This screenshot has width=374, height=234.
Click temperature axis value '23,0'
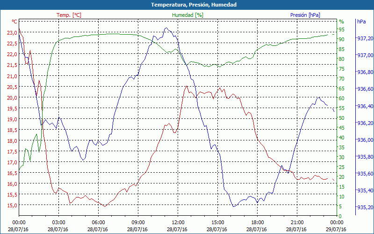[12, 33]
